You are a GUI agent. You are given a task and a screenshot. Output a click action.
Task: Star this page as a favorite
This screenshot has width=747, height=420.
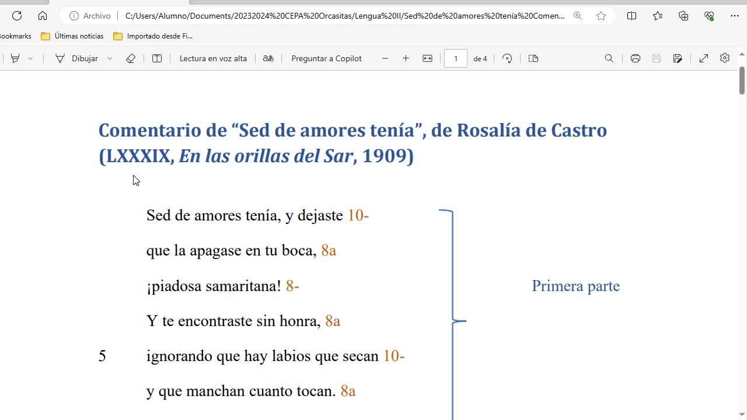[x=601, y=16]
